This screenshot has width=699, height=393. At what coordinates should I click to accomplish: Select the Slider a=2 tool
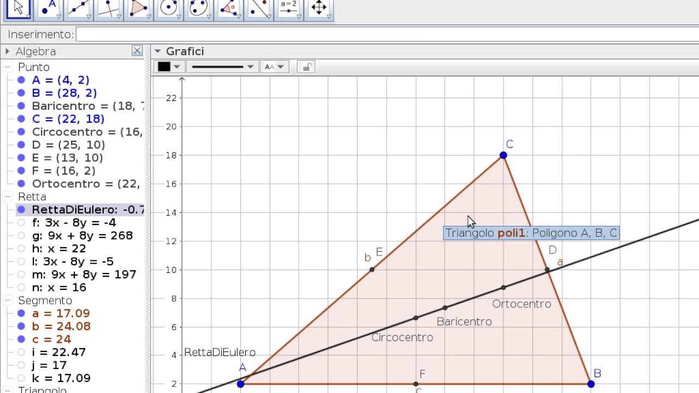(288, 8)
